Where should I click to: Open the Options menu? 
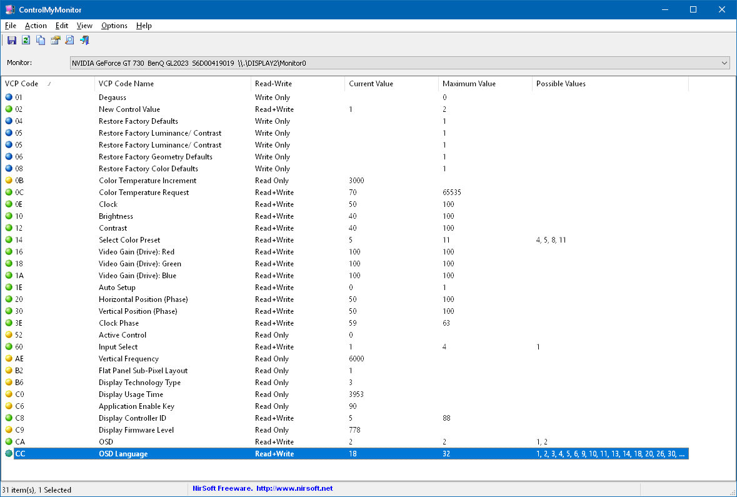(114, 26)
